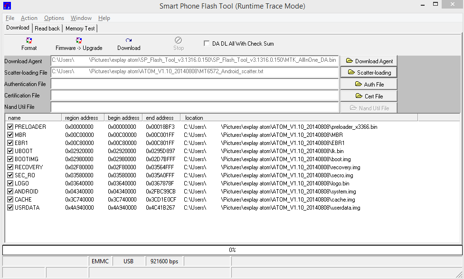This screenshot has height=279, width=464.
Task: Enable DA DL All With Check Sum
Action: tap(207, 43)
